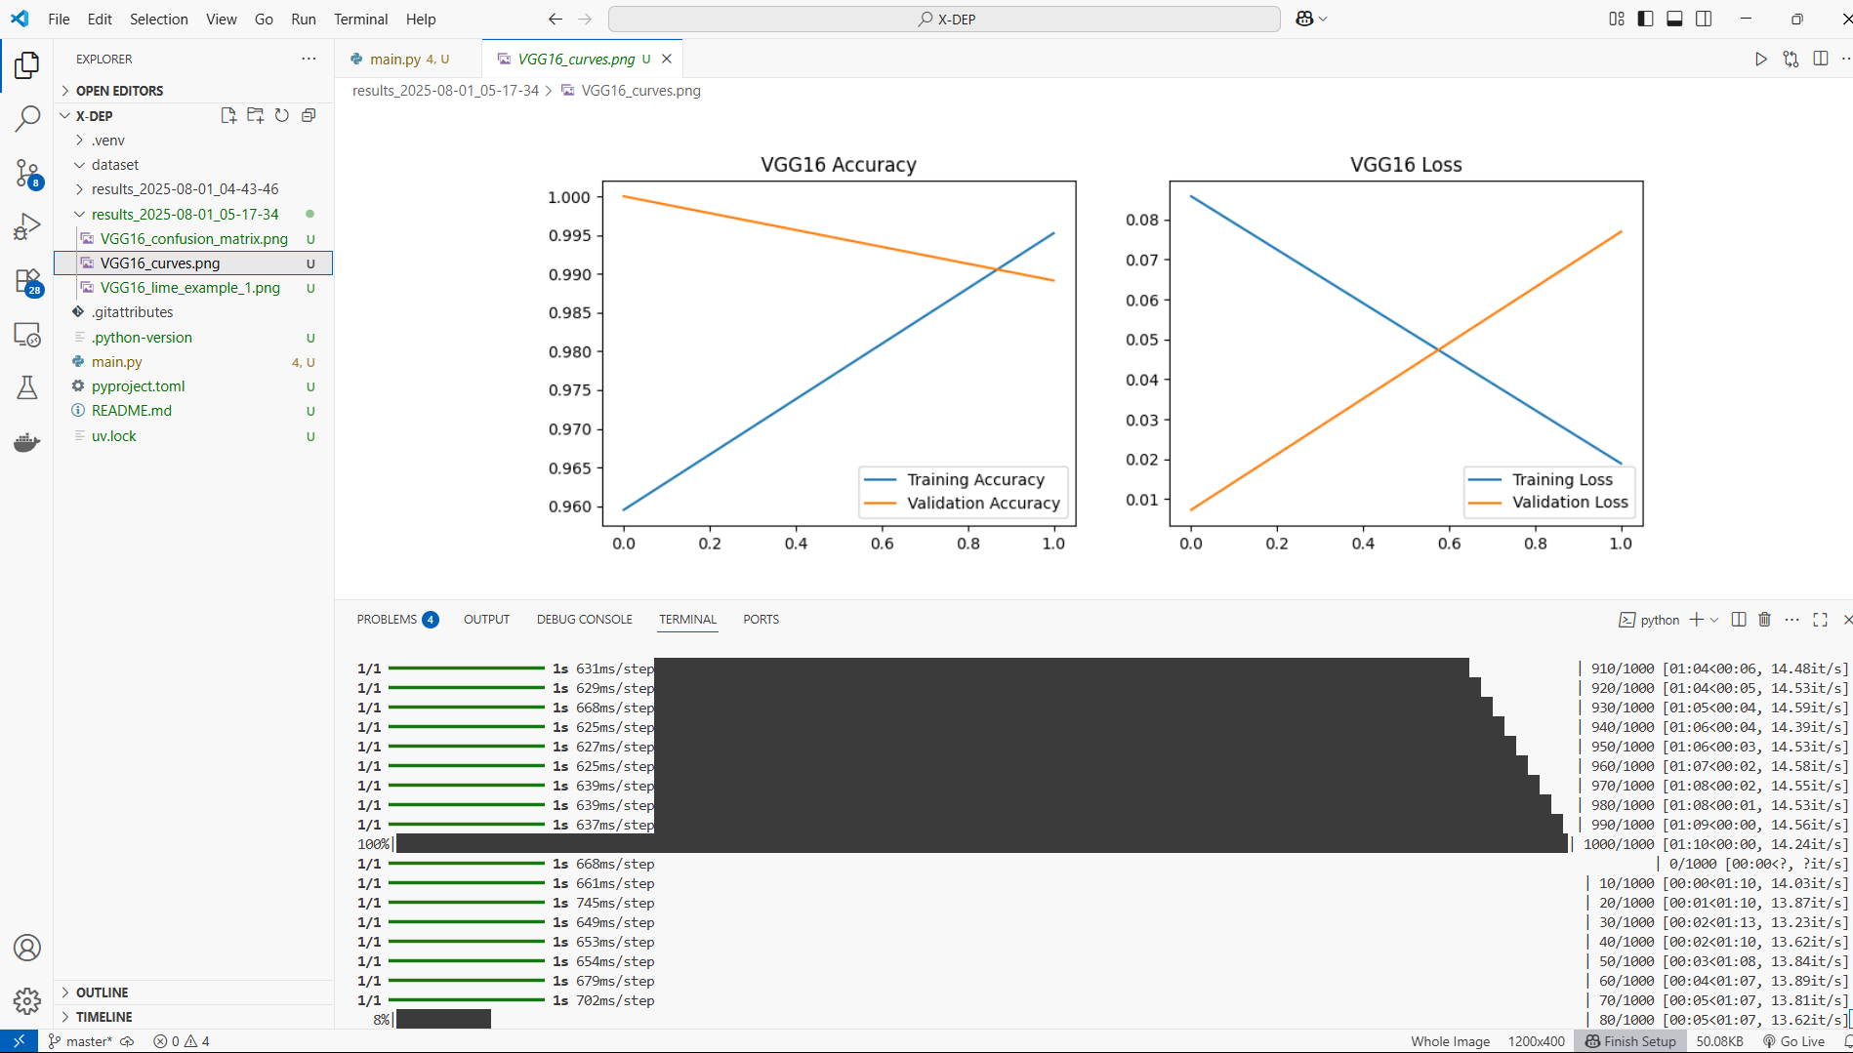Expand the OUTLINE section
The height and width of the screenshot is (1053, 1853).
tap(193, 992)
